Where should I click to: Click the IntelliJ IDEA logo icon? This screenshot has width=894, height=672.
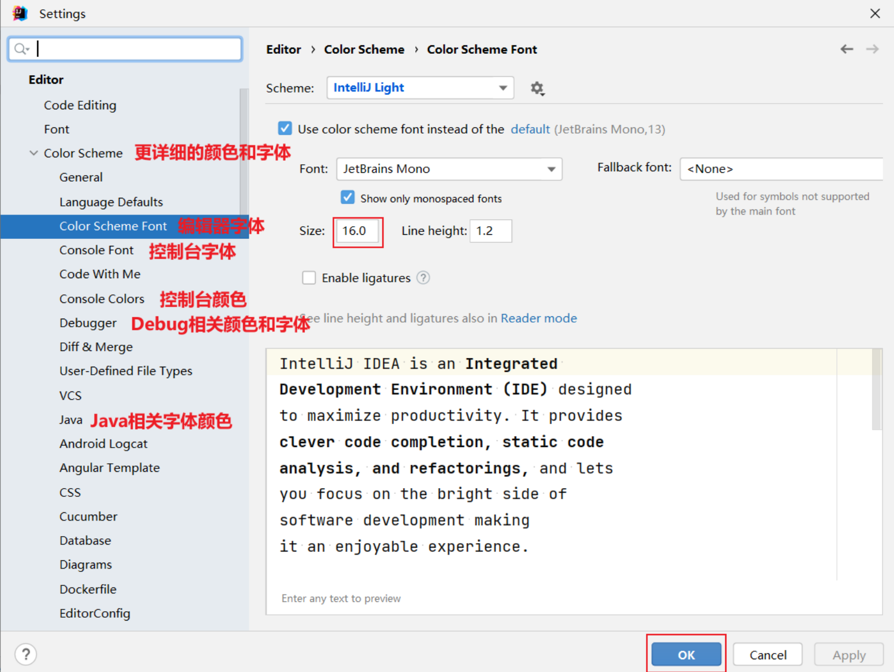coord(20,13)
